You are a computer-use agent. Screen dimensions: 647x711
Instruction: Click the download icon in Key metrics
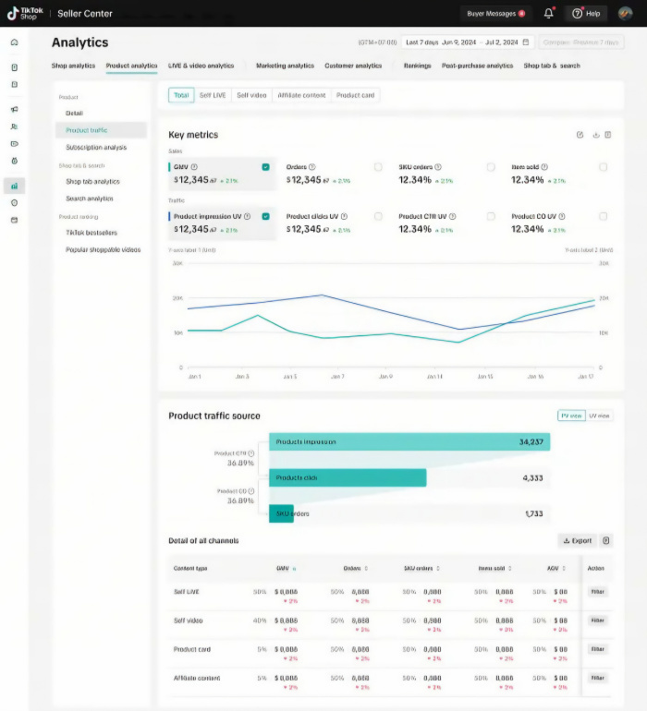coord(595,135)
